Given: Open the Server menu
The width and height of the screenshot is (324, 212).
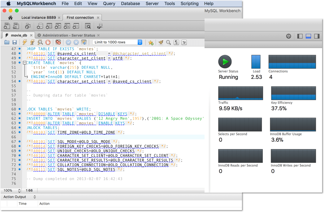Looking at the screenshot, I should coord(152,3).
